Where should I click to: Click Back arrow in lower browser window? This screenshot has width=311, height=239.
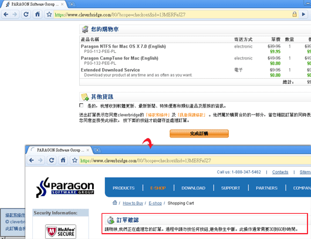point(32,160)
